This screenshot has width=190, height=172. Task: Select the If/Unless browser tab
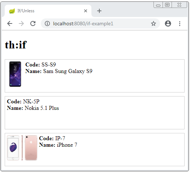(48, 11)
